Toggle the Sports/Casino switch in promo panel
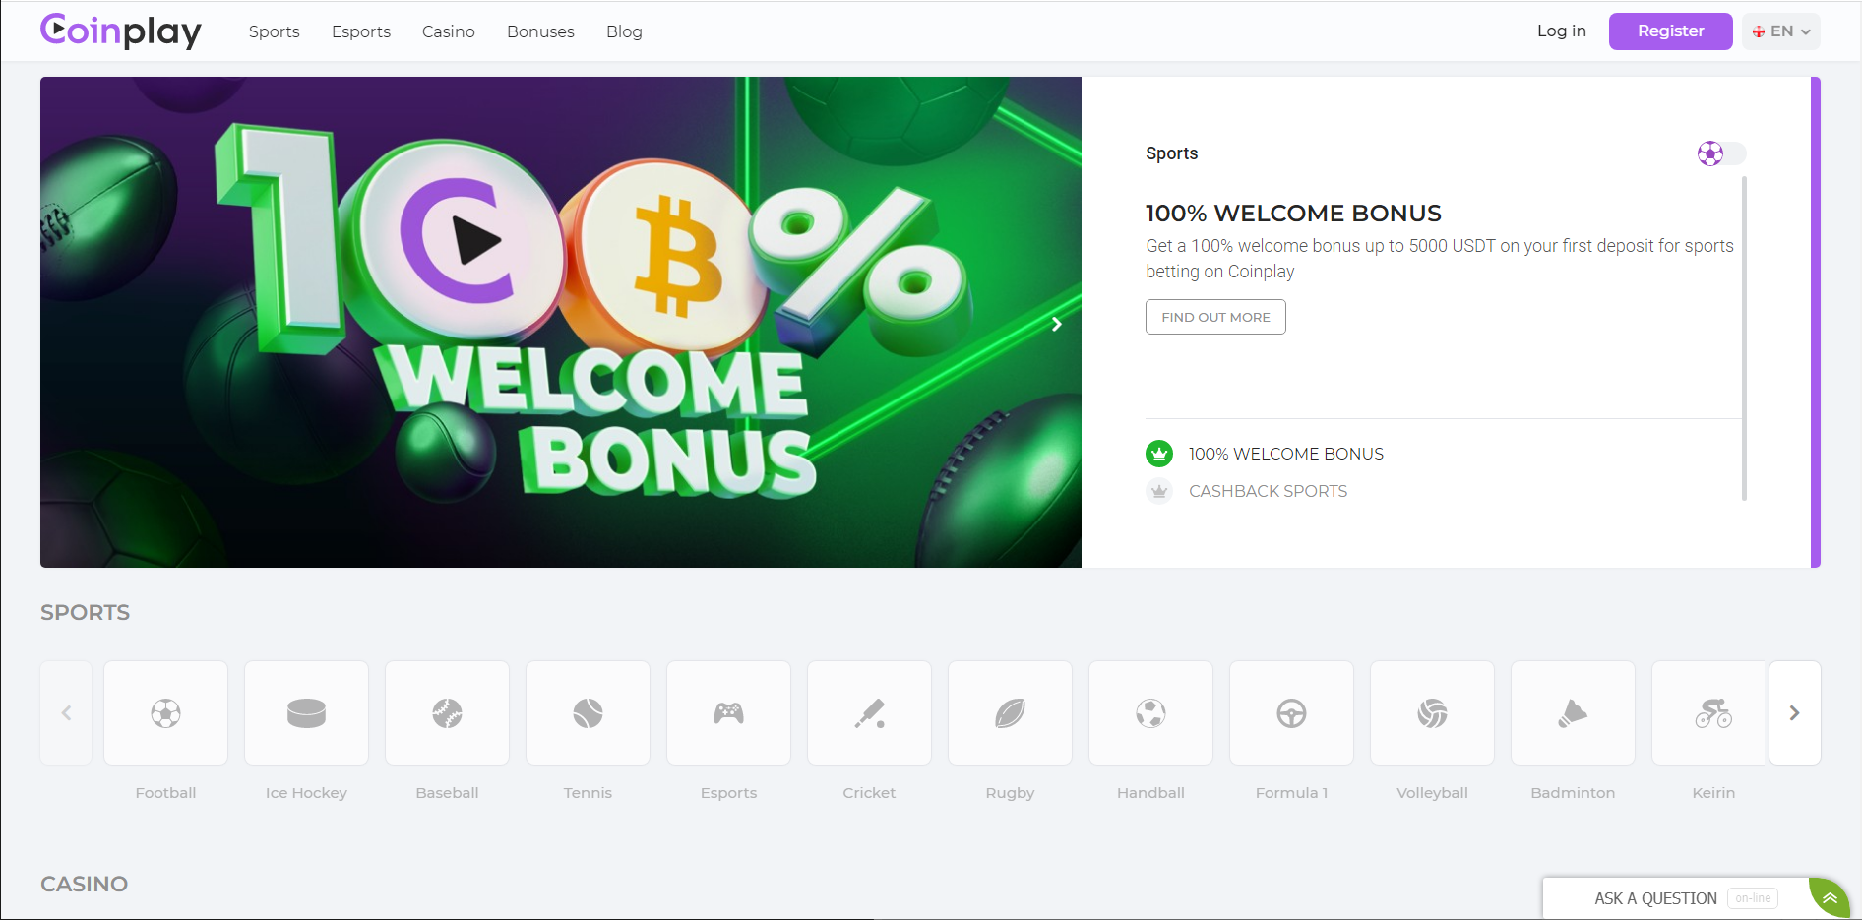1862x920 pixels. [1721, 153]
